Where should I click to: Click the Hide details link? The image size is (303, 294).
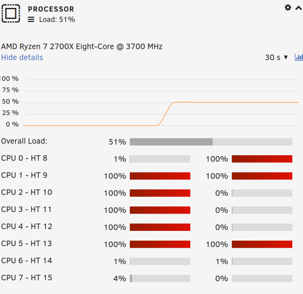[x=22, y=57]
